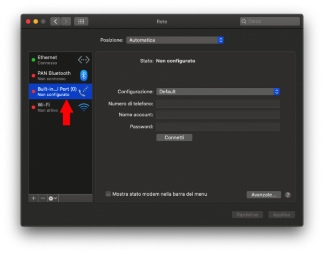Enable Mostra stato modem nella barra dei menu

[108, 194]
